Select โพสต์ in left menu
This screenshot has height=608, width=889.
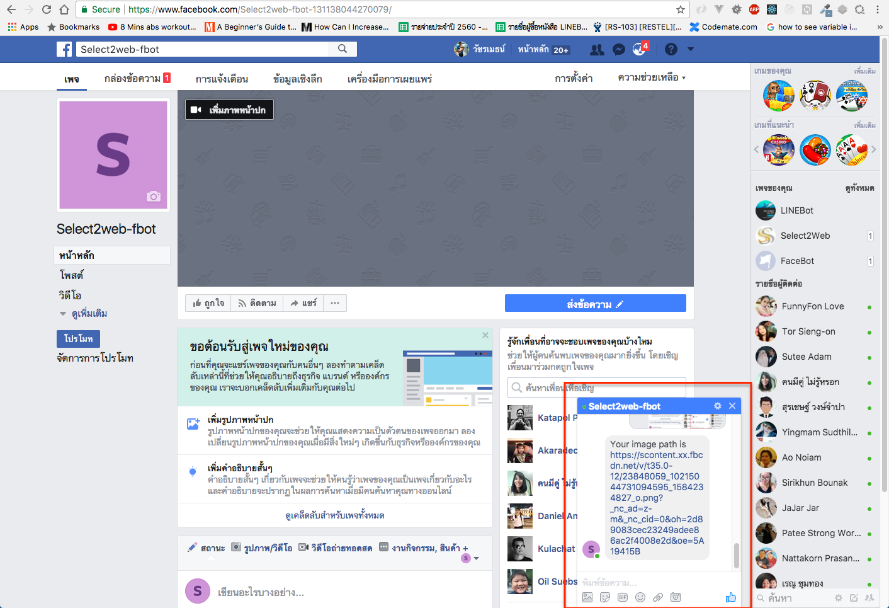click(x=71, y=275)
